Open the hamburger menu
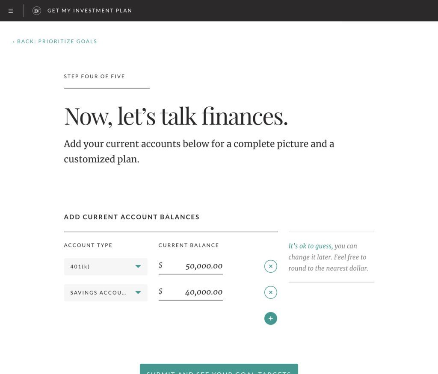This screenshot has height=374, width=438. tap(11, 11)
